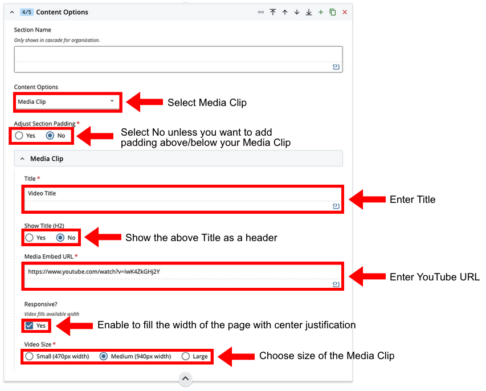Select Yes for Show Title (H2)
486x391 pixels.
pos(30,238)
